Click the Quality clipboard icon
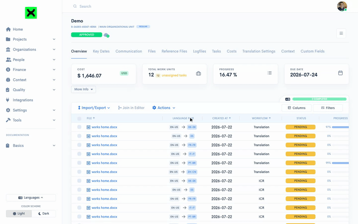The image size is (358, 224). pos(8,90)
